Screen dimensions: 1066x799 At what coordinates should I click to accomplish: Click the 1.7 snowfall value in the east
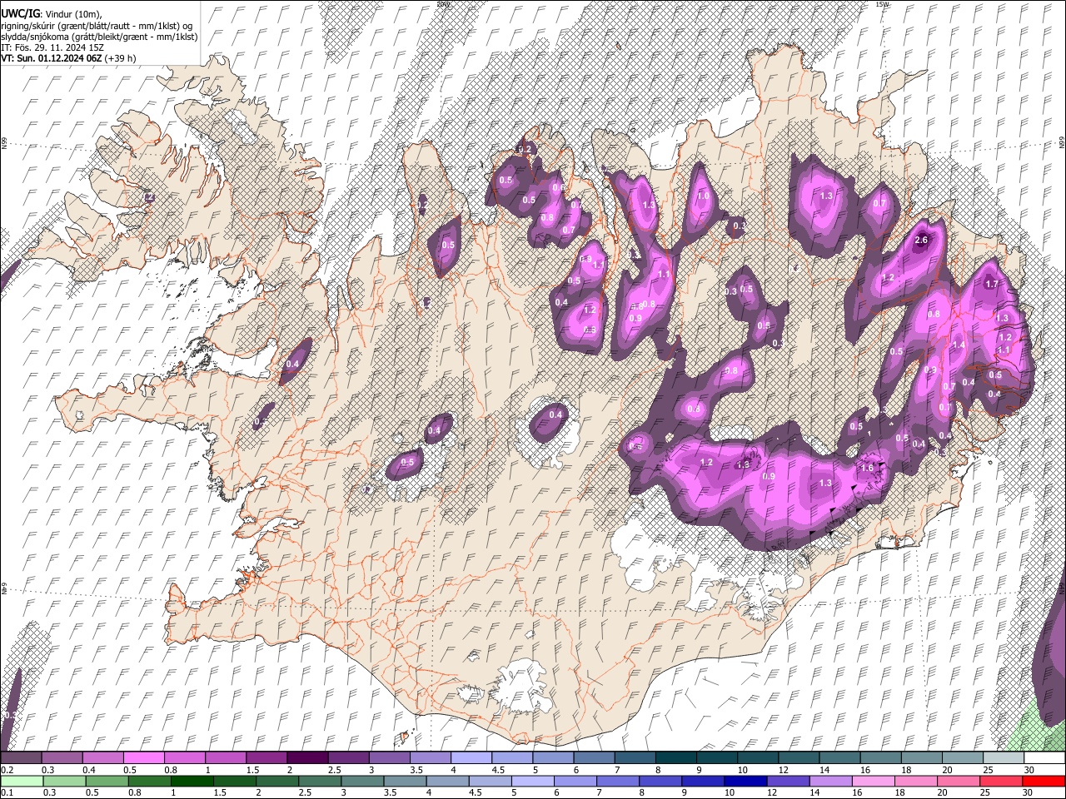[991, 284]
